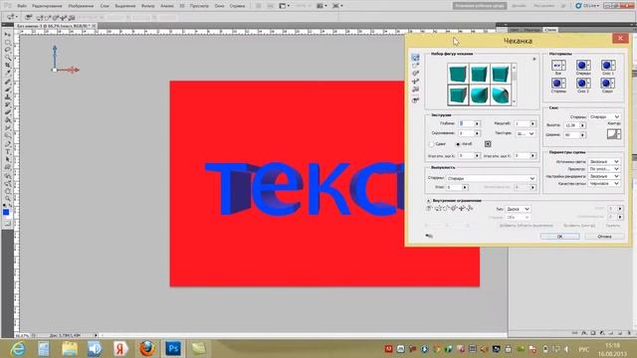Open the folder icon on taskbar
Screen dimensions: 637x358
(70, 349)
